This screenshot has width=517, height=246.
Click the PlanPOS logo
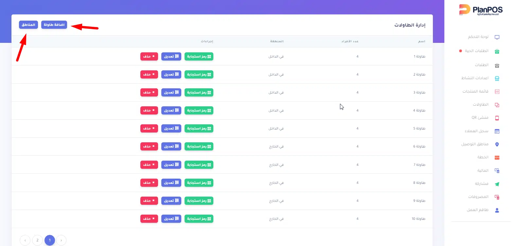click(x=481, y=10)
